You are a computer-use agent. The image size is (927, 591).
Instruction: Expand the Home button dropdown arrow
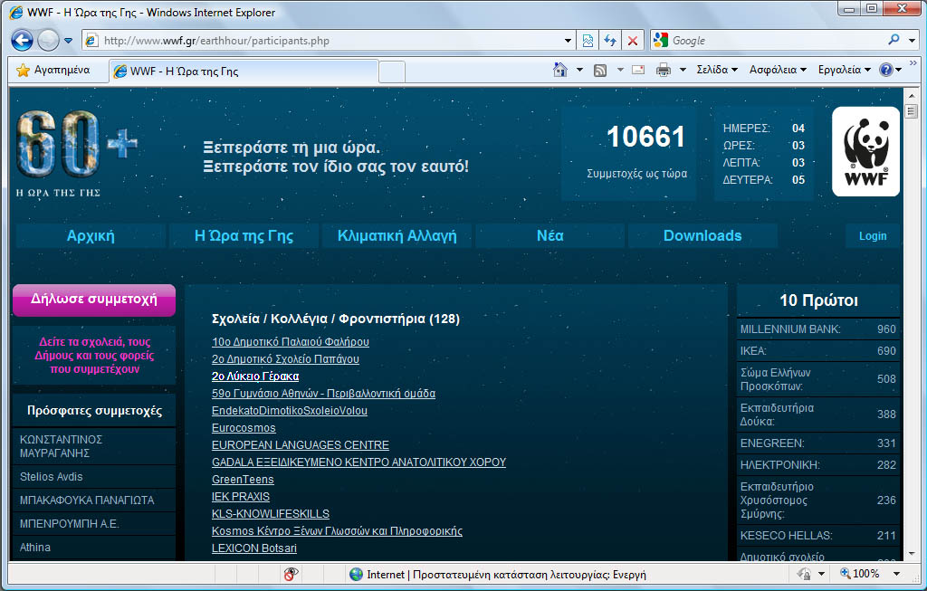pos(579,70)
